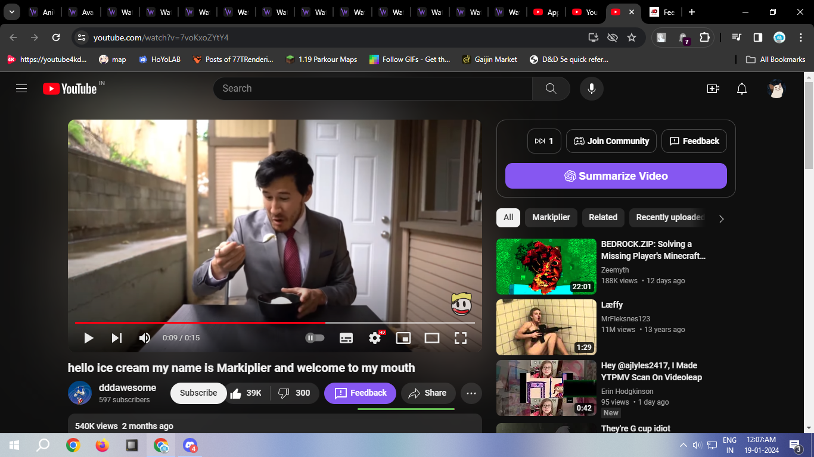Image resolution: width=814 pixels, height=457 pixels.
Task: Subscribe to dddawesome
Action: [198, 393]
